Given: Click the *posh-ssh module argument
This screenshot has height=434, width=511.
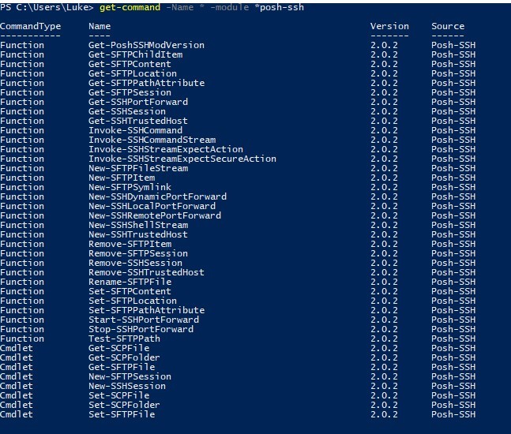Looking at the screenshot, I should 279,7.
